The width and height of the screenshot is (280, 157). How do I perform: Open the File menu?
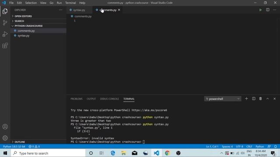11,3
